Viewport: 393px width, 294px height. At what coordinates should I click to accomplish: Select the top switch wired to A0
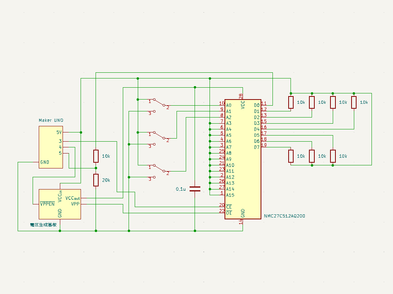click(159, 103)
